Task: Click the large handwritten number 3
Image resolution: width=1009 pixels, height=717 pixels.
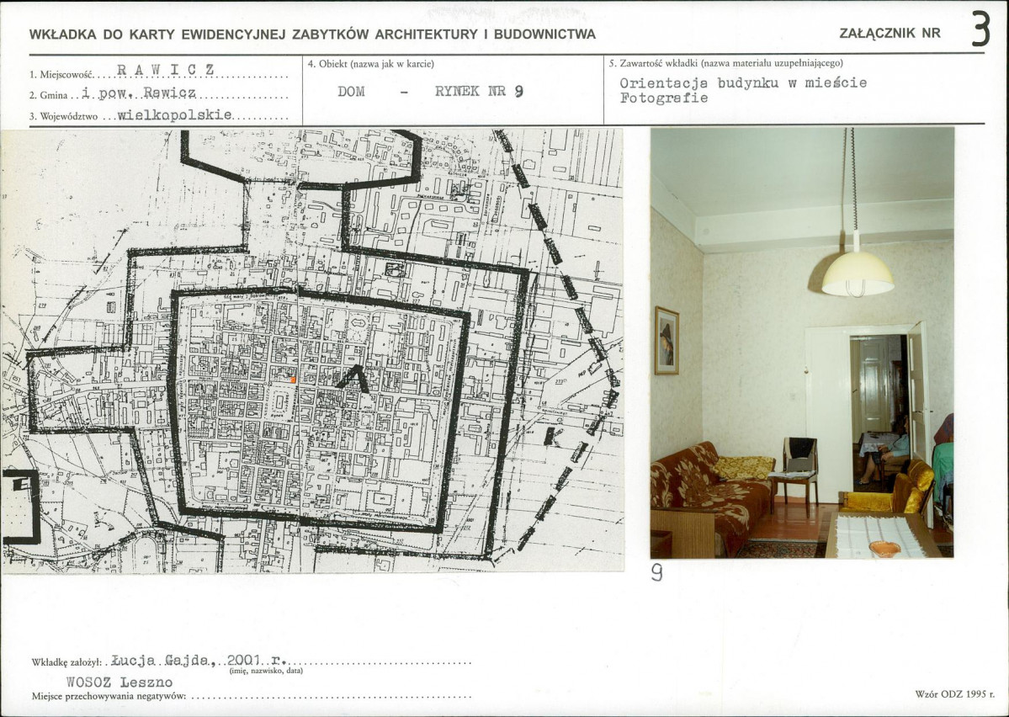Action: coord(980,29)
